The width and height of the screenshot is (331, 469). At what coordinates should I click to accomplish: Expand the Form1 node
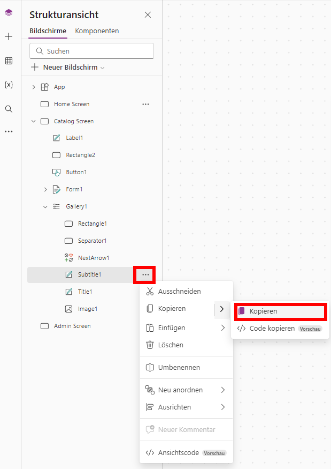[x=45, y=189]
